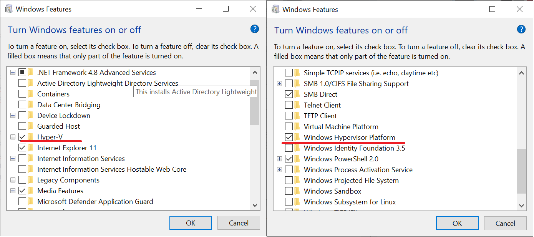Click the folder icon next to Telnet Client
534x237 pixels.
[x=296, y=105]
